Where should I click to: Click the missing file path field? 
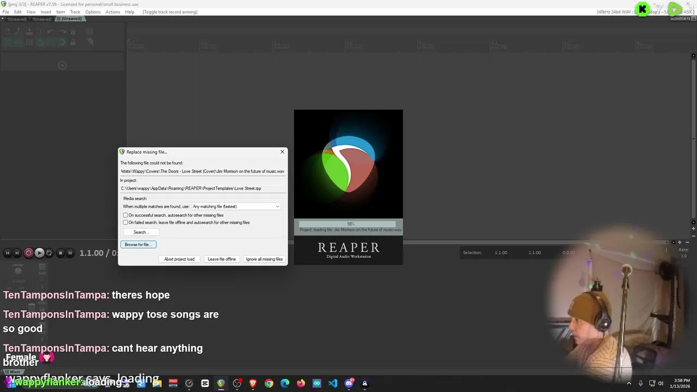pos(203,171)
